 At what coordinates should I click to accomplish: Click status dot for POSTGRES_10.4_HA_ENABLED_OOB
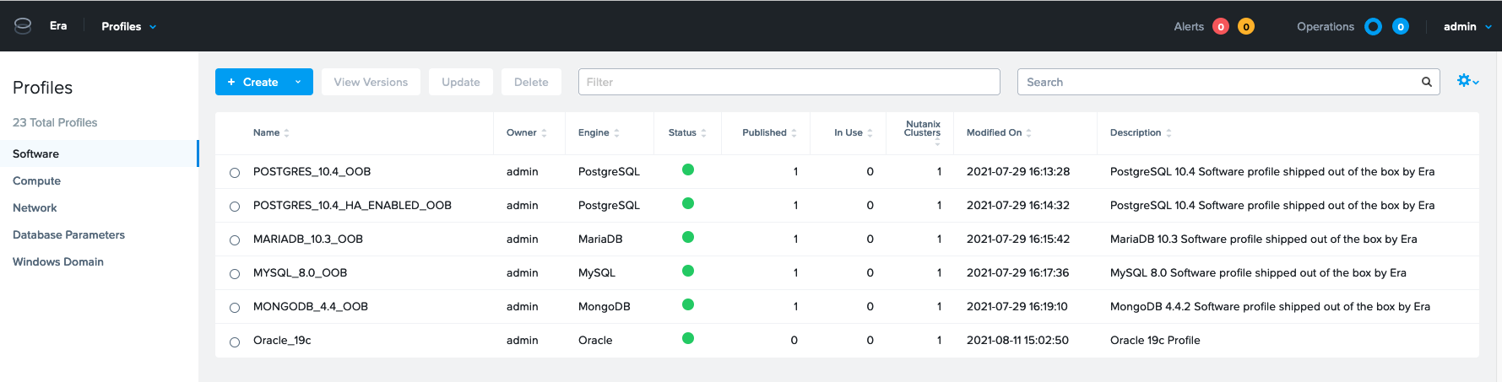687,203
